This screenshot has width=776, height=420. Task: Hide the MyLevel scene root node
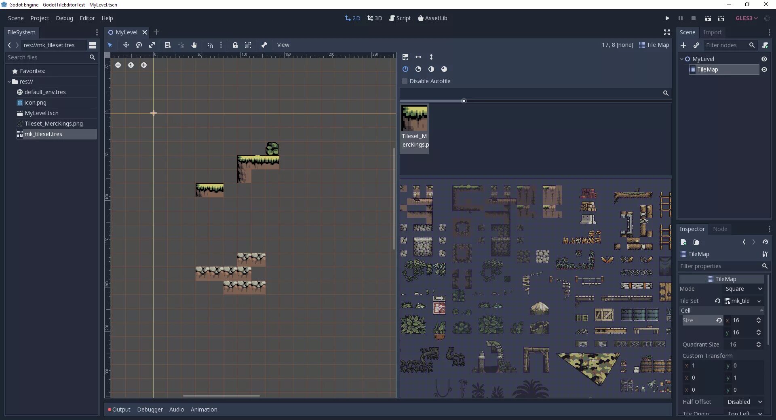[764, 59]
